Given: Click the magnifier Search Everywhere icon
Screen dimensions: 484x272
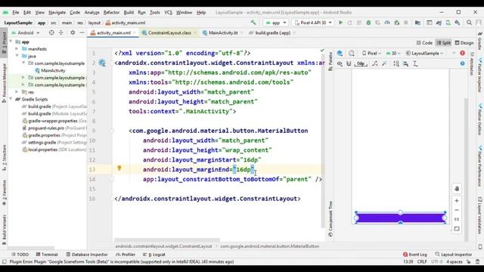Looking at the screenshot, I should pyautogui.click(x=469, y=23).
